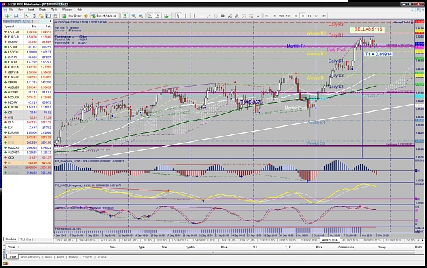Open the Profiles toolbar icon

(16, 16)
